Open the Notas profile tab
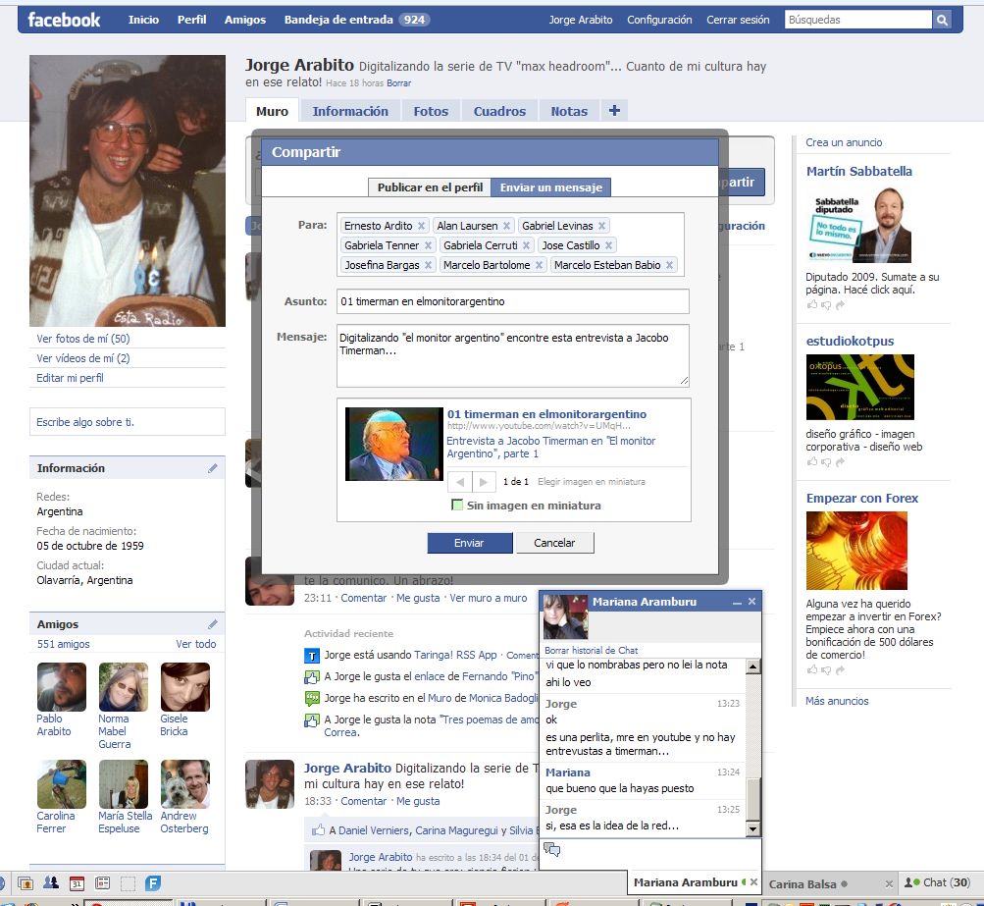Image resolution: width=984 pixels, height=906 pixels. [x=569, y=111]
